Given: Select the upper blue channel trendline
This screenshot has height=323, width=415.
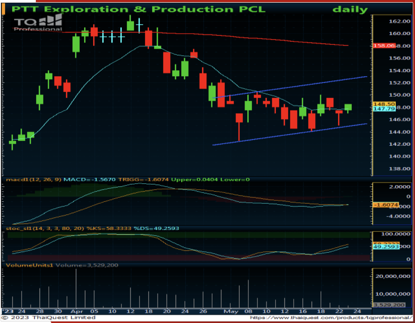Looking at the screenshot, I should pos(290,87).
